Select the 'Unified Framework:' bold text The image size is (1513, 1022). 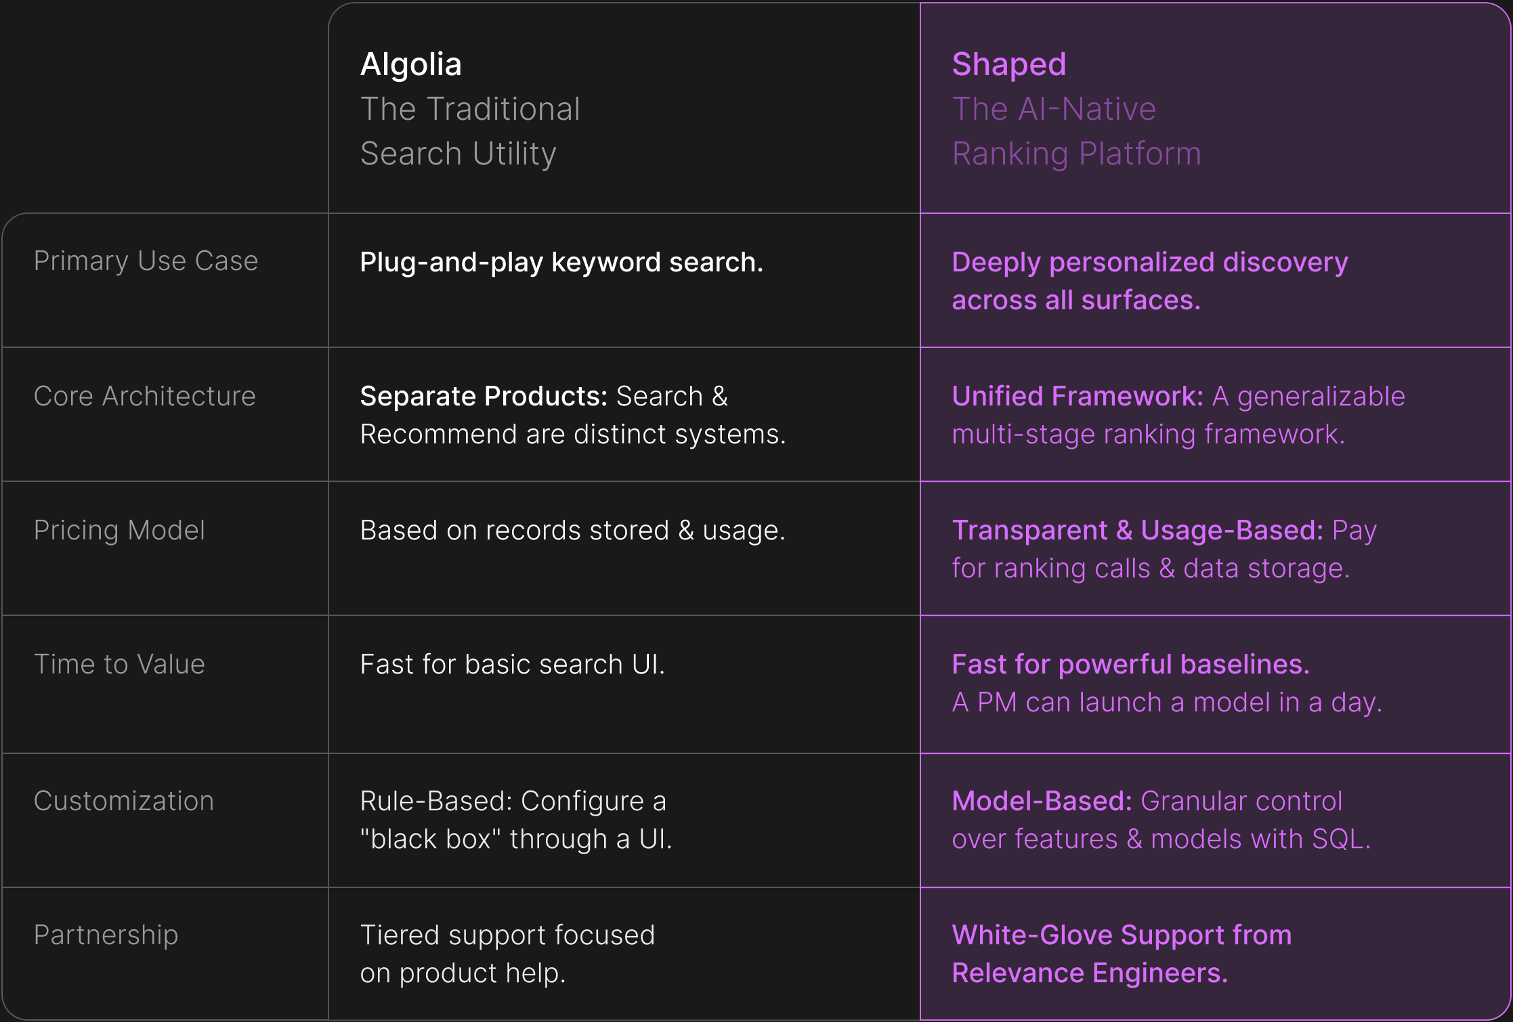coord(1078,396)
